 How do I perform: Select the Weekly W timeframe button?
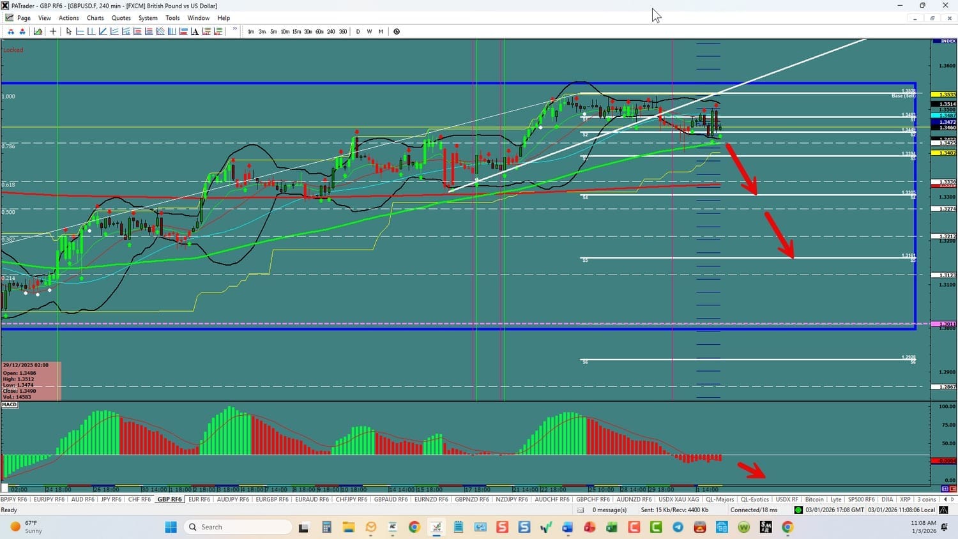coord(369,31)
